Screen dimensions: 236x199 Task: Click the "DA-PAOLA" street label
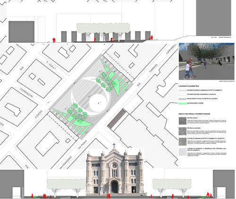click(x=83, y=145)
